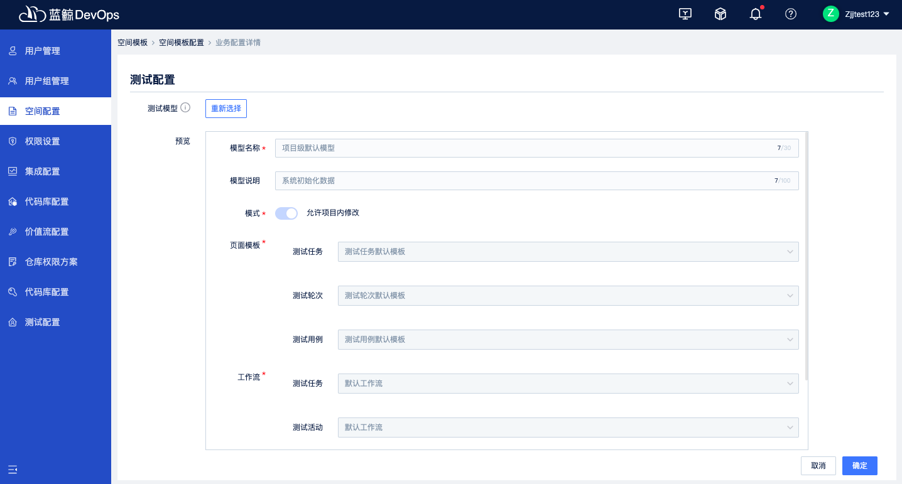Image resolution: width=902 pixels, height=484 pixels.
Task: Open the help question mark icon
Action: tap(791, 14)
